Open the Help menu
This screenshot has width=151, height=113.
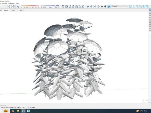pos(17,3)
